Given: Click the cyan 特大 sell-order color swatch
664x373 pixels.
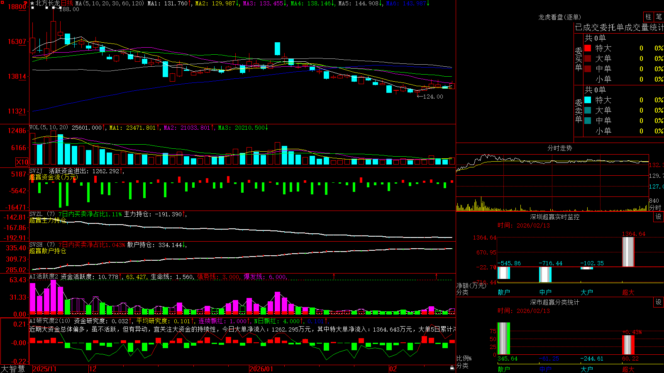Looking at the screenshot, I should click(x=588, y=100).
